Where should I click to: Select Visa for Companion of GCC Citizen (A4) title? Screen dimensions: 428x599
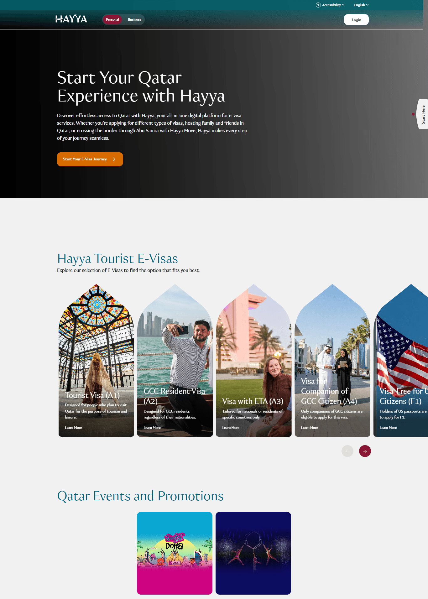pyautogui.click(x=329, y=391)
